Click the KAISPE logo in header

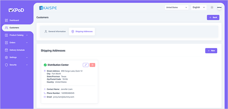click(48, 8)
